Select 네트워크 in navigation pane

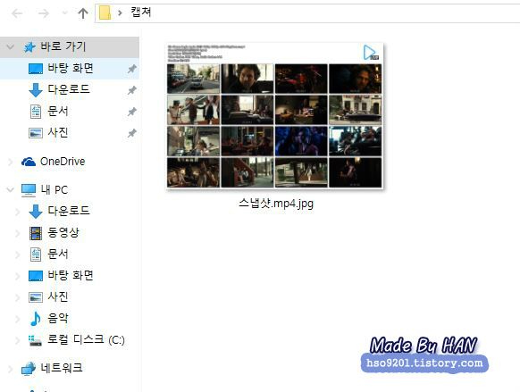point(62,368)
